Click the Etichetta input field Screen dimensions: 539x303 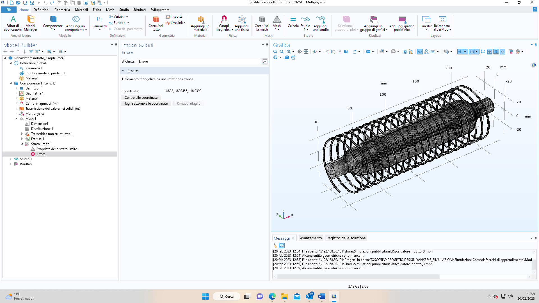[x=199, y=61]
